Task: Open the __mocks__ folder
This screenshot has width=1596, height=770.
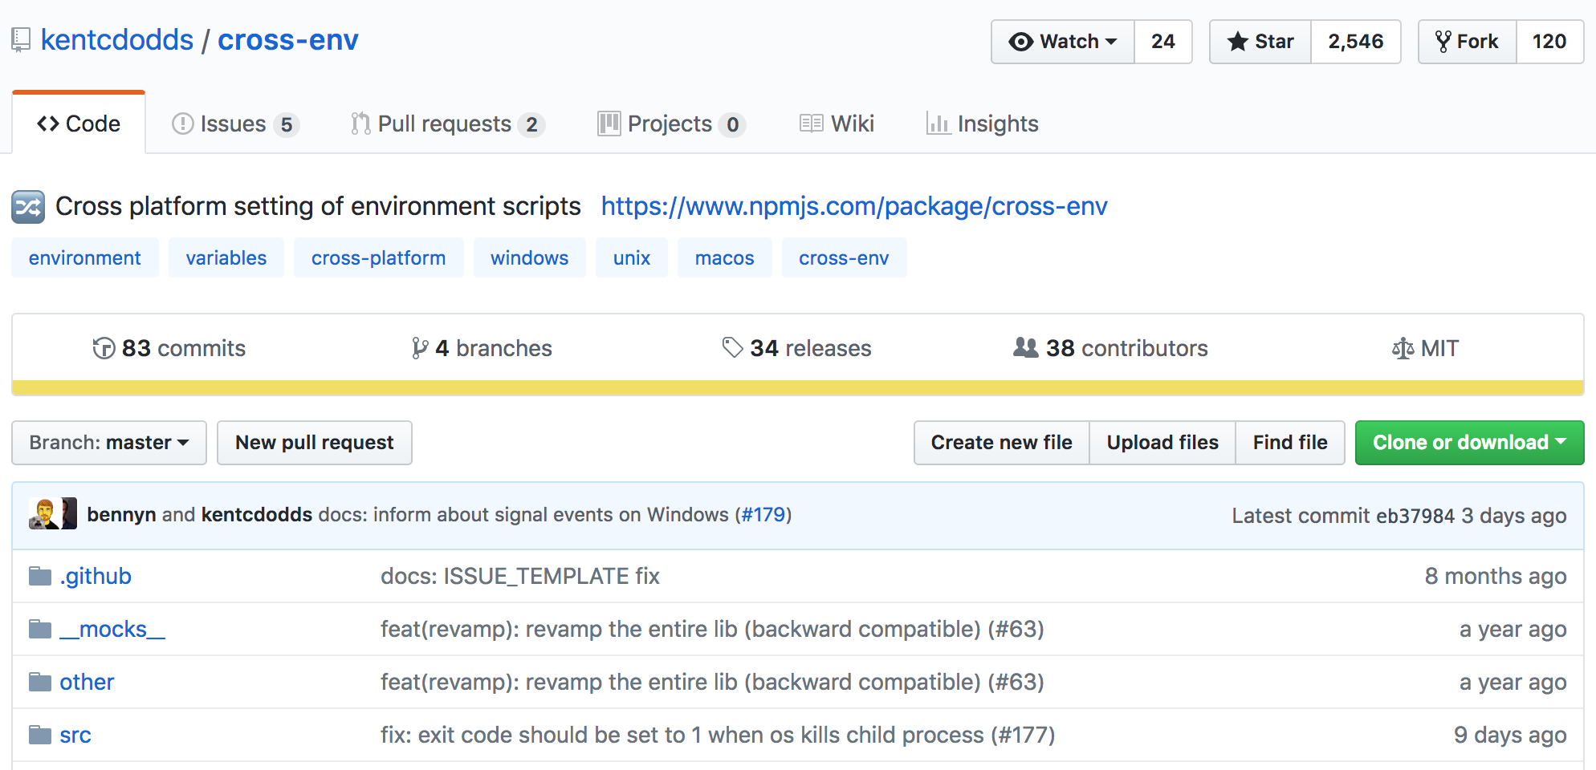Action: (x=112, y=629)
